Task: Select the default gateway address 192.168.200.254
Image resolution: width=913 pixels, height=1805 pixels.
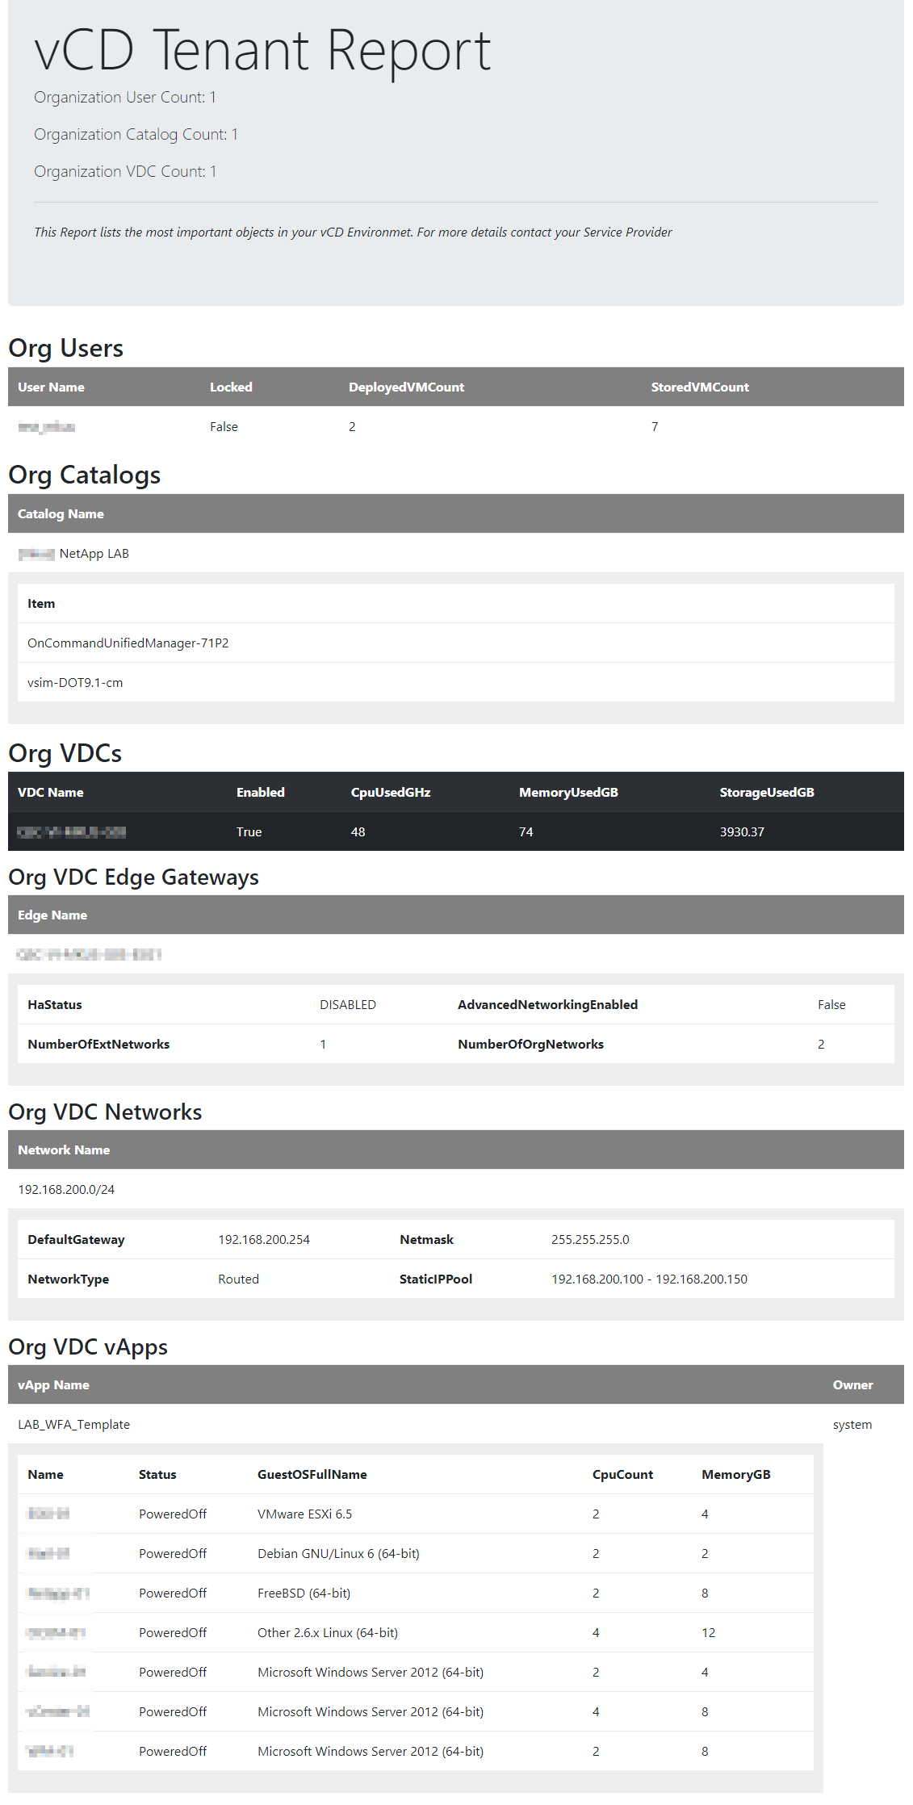Action: click(264, 1240)
